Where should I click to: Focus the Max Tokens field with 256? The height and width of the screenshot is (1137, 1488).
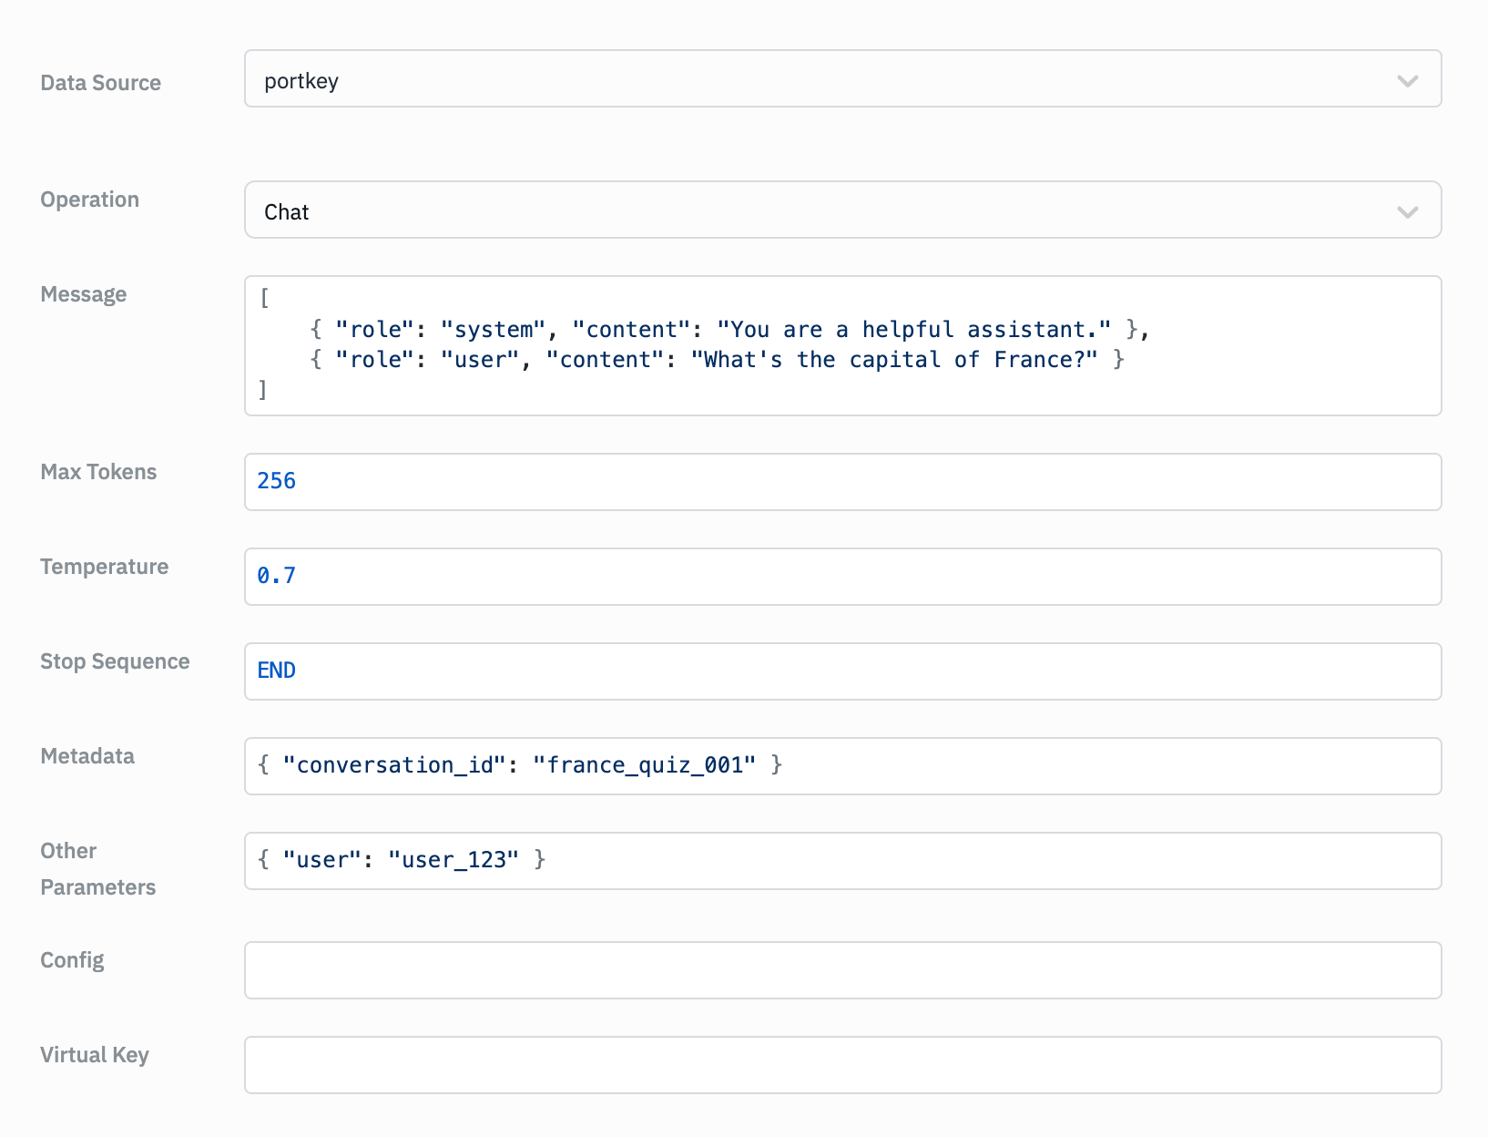pos(842,482)
